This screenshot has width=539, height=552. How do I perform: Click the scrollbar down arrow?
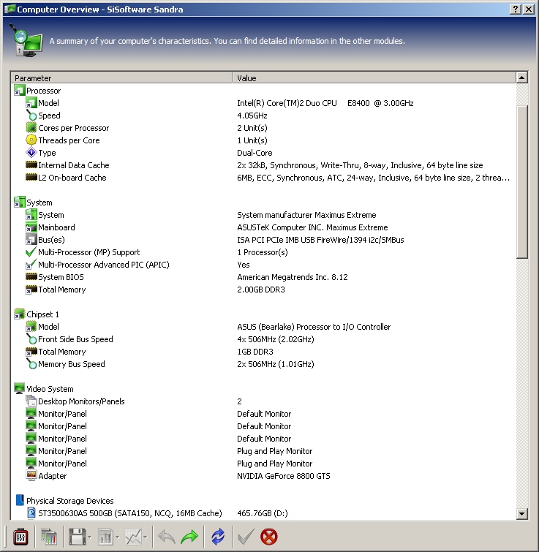pyautogui.click(x=522, y=514)
